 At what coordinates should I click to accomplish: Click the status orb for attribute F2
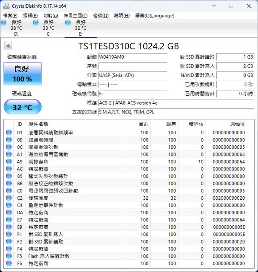point(9,242)
